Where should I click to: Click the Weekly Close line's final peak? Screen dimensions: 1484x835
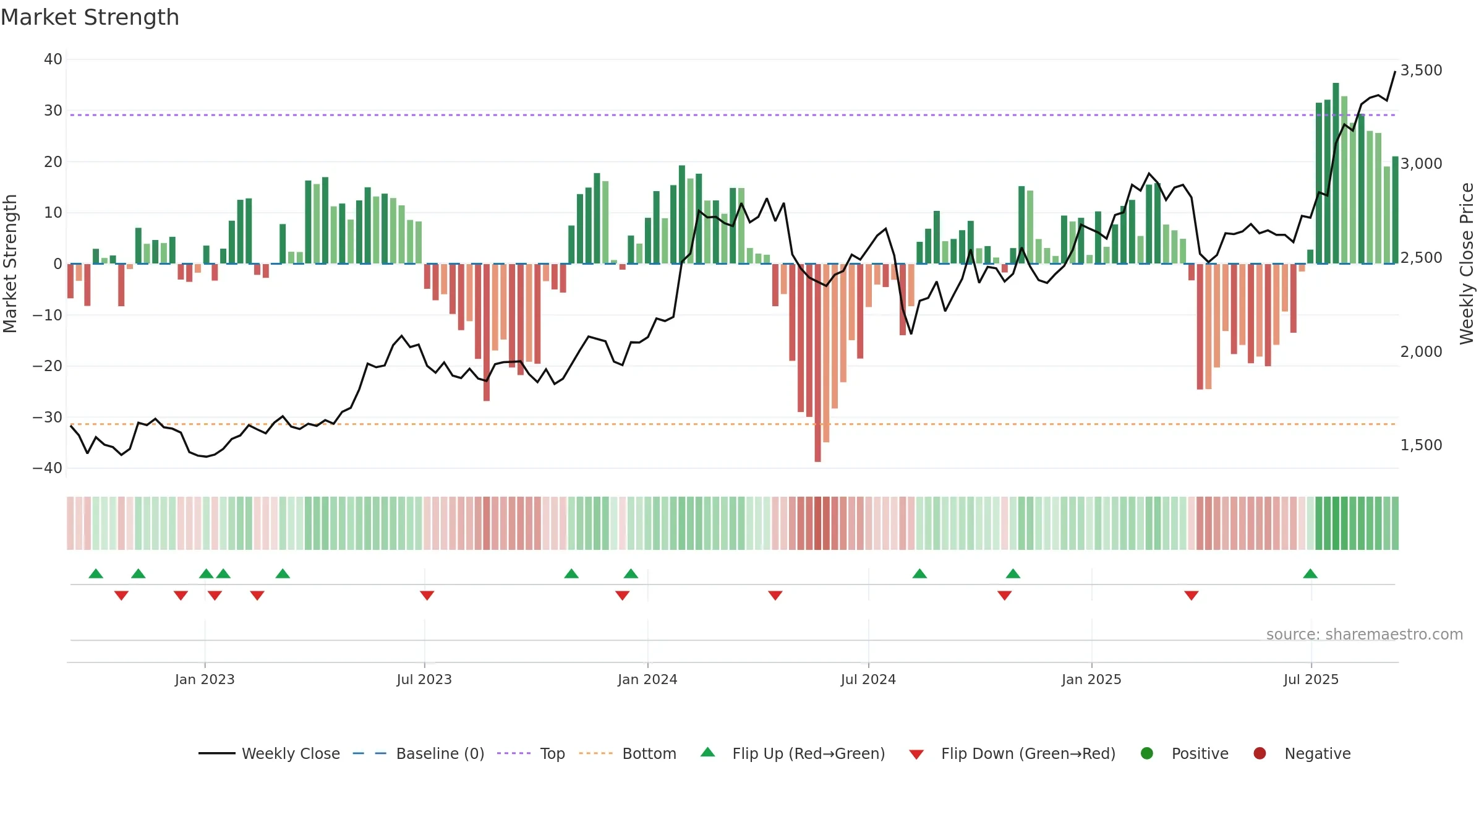[1395, 72]
